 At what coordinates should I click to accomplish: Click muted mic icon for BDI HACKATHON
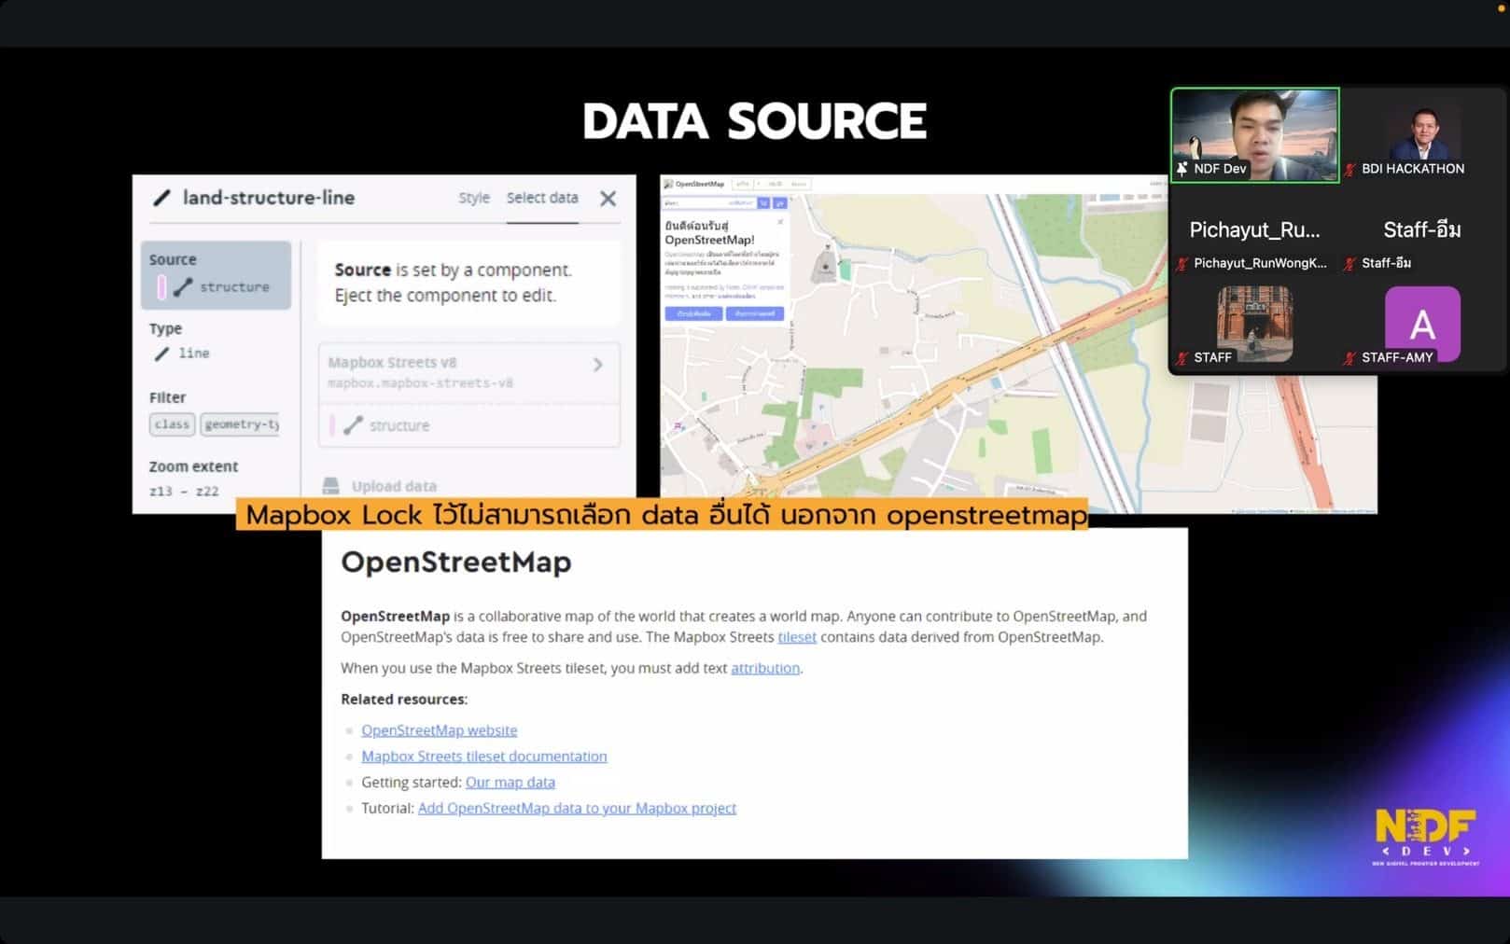tap(1349, 170)
